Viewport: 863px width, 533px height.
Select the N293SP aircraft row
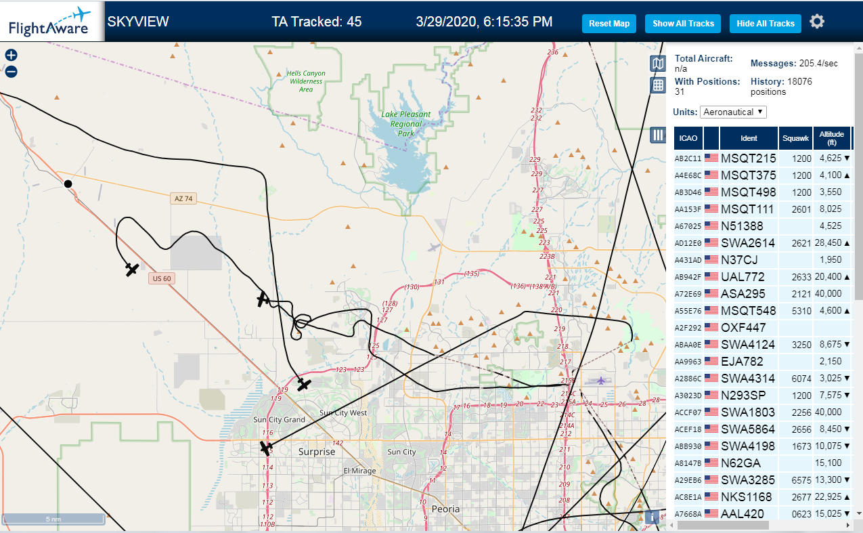(763, 395)
